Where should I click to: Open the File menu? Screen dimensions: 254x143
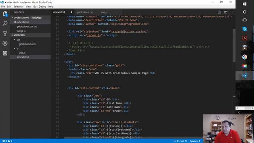point(3,7)
